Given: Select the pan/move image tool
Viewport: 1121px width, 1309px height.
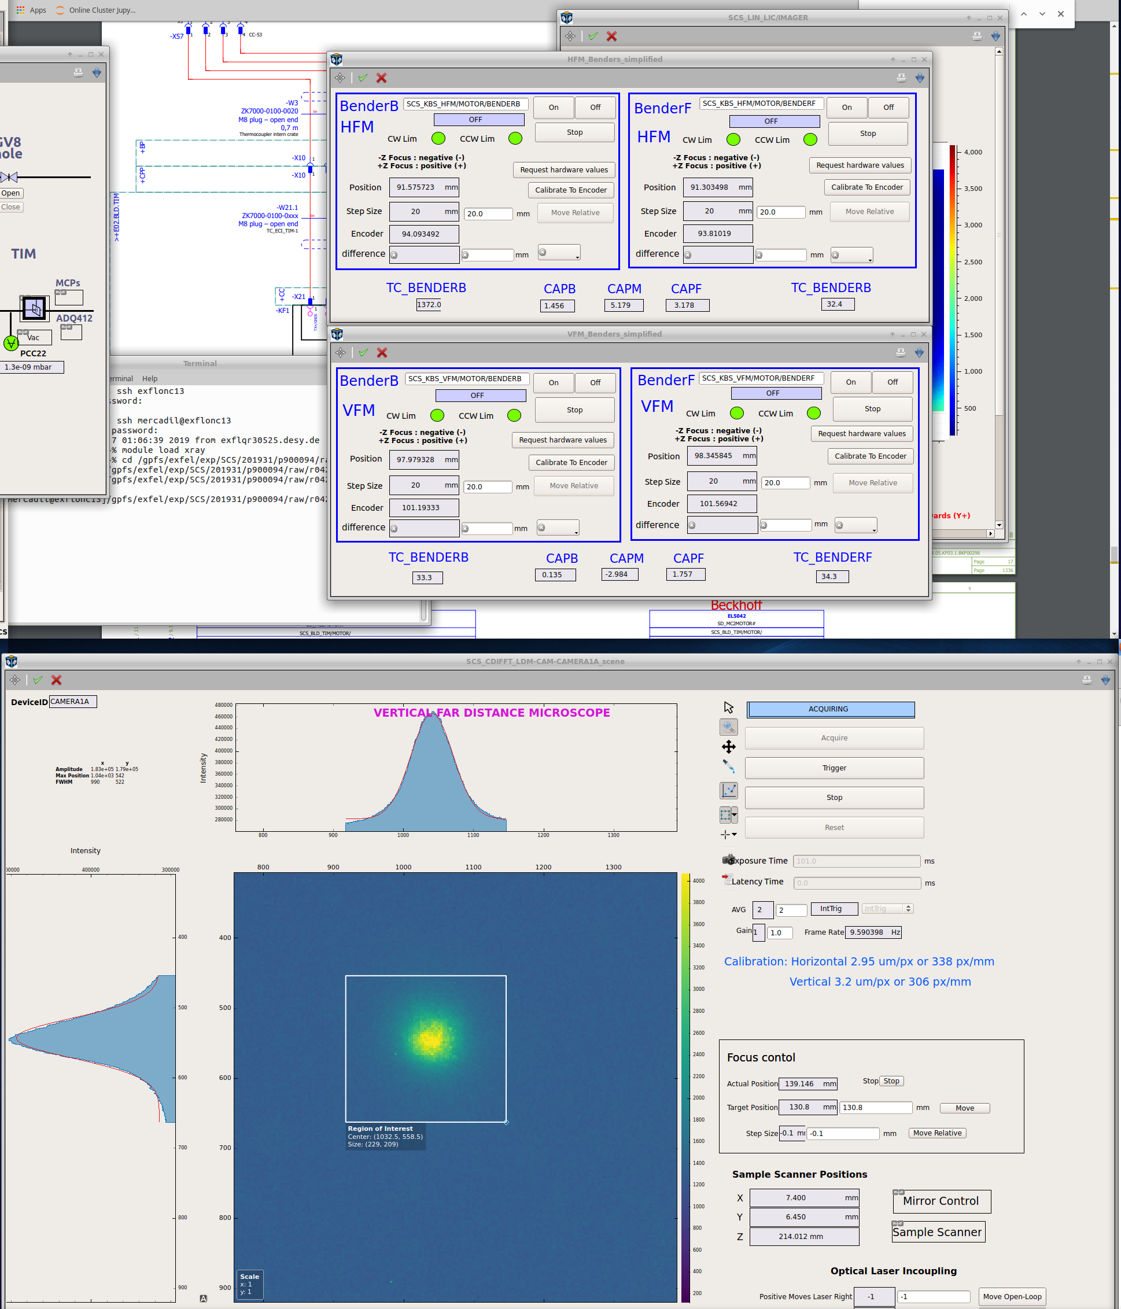Looking at the screenshot, I should pos(729,747).
